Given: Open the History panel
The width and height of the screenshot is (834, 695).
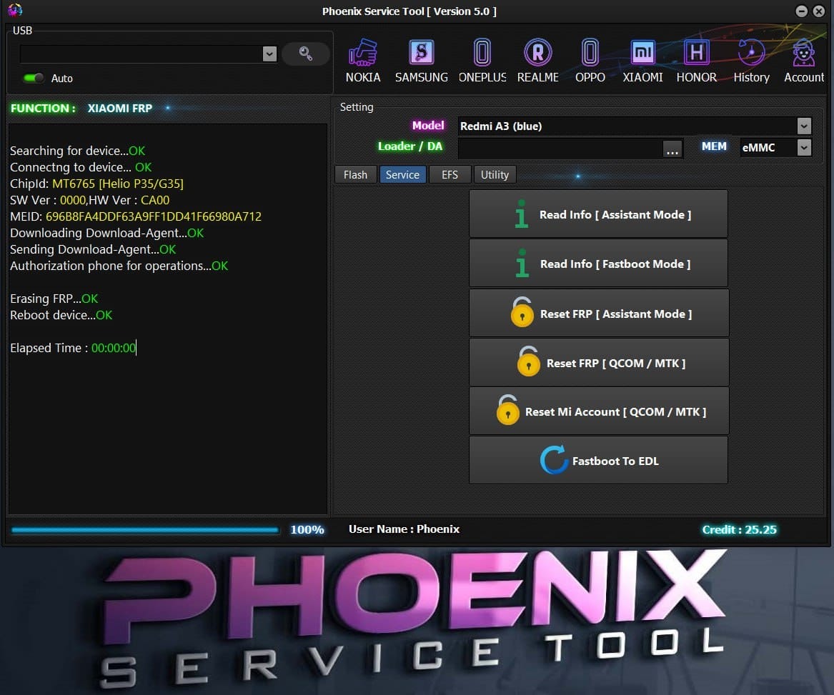Looking at the screenshot, I should (750, 59).
